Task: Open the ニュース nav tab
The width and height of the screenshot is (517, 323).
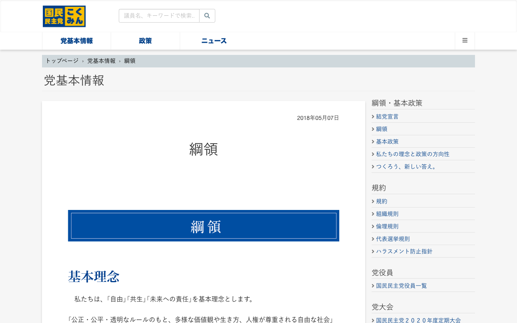Action: coord(214,41)
